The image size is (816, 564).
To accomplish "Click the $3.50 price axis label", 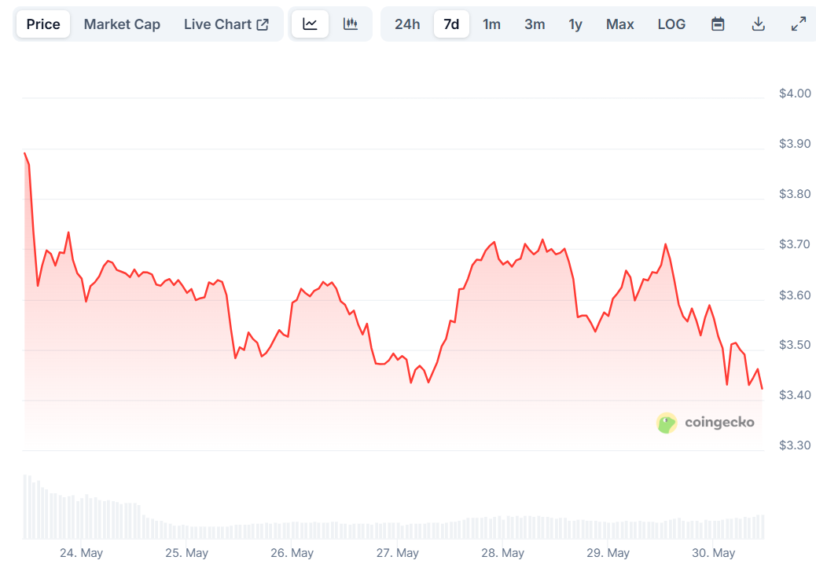I will coord(795,345).
